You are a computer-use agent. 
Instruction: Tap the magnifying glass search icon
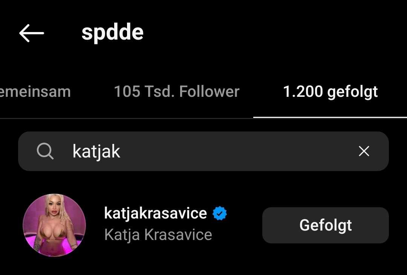pyautogui.click(x=45, y=151)
